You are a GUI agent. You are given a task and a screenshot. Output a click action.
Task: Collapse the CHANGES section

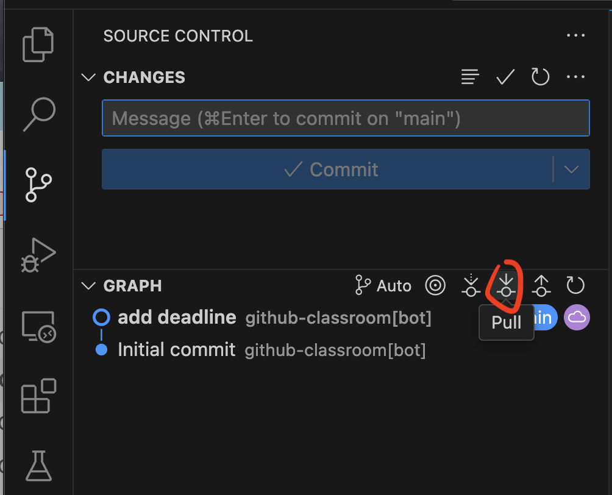tap(88, 77)
